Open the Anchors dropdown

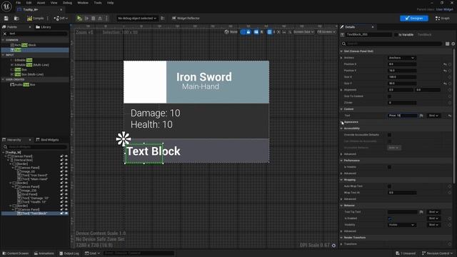coord(401,58)
